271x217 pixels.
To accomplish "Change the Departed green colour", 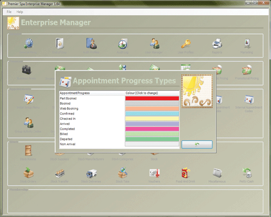I will (x=152, y=139).
